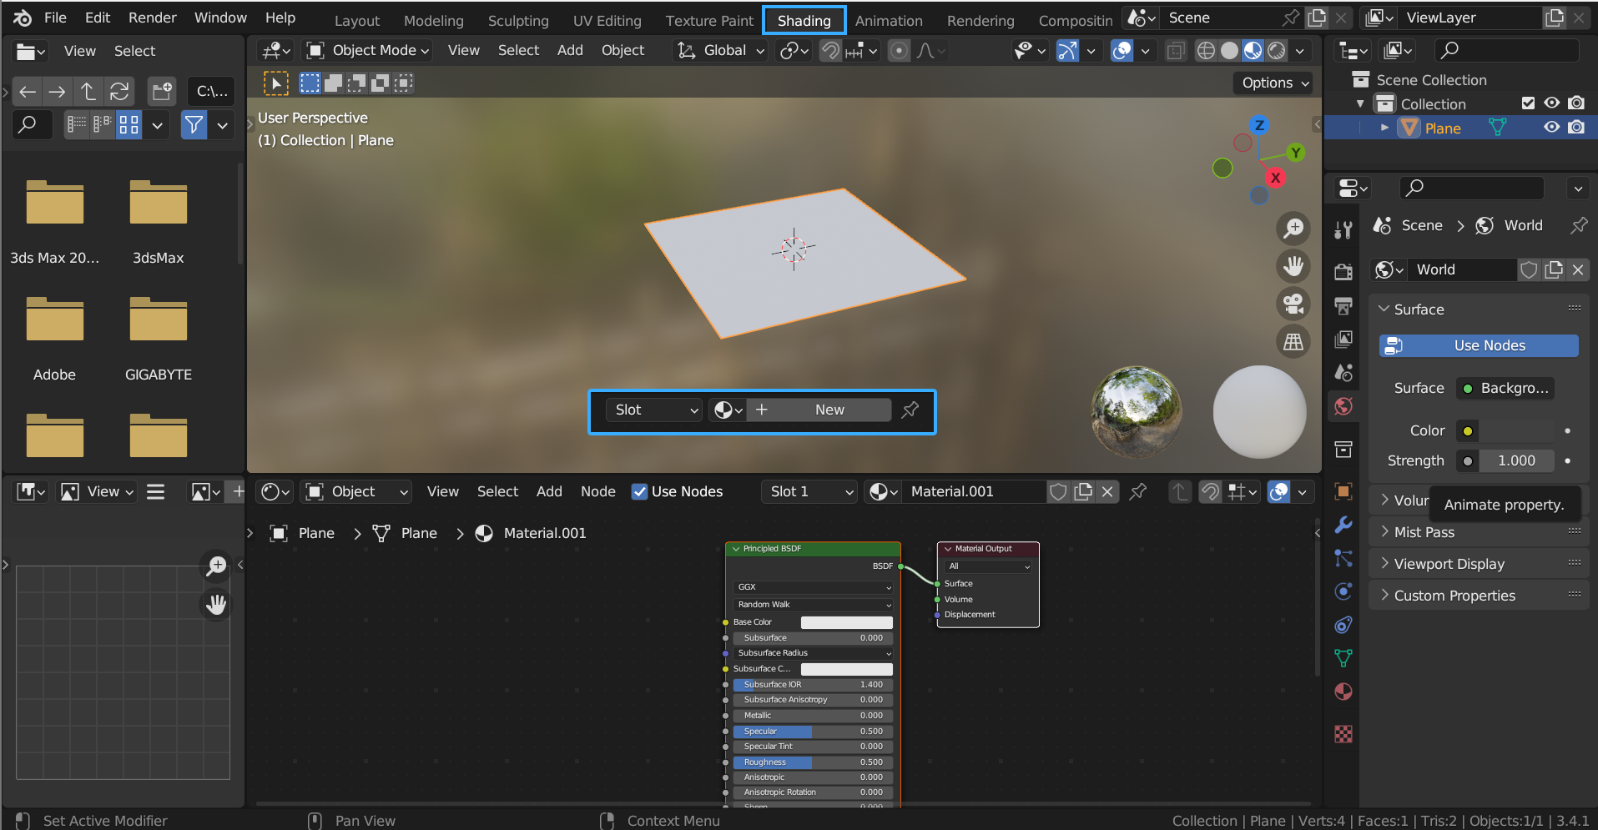Image resolution: width=1598 pixels, height=830 pixels.
Task: Expand Plane in outliner tree
Action: [1385, 128]
